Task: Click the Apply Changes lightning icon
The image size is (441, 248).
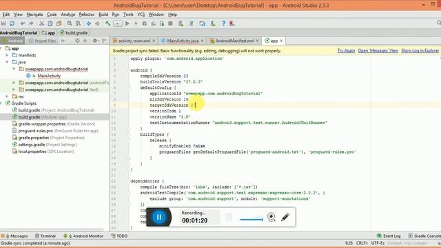Action: point(136,23)
